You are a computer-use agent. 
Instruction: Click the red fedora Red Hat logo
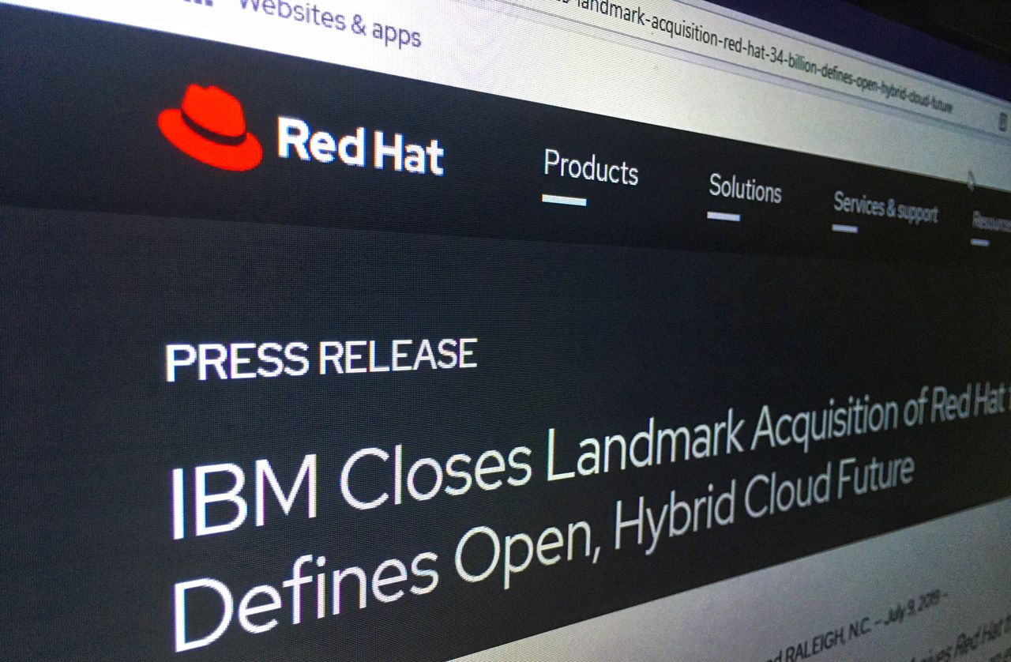[x=209, y=128]
